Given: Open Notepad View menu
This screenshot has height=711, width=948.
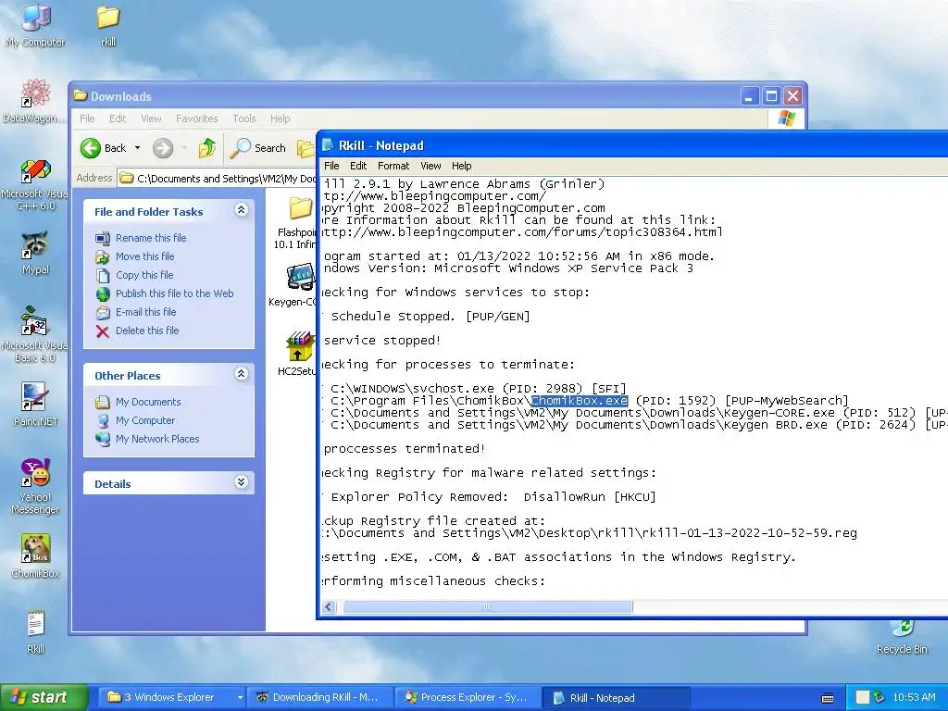Looking at the screenshot, I should click(430, 166).
